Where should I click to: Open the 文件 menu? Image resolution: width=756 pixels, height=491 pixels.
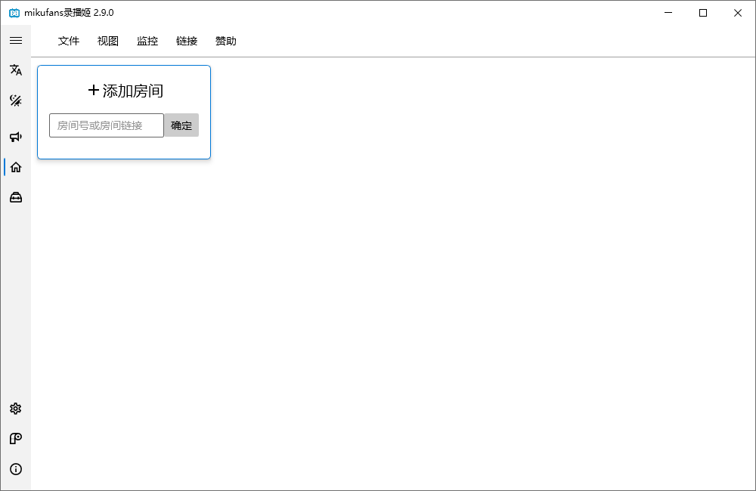pyautogui.click(x=68, y=41)
